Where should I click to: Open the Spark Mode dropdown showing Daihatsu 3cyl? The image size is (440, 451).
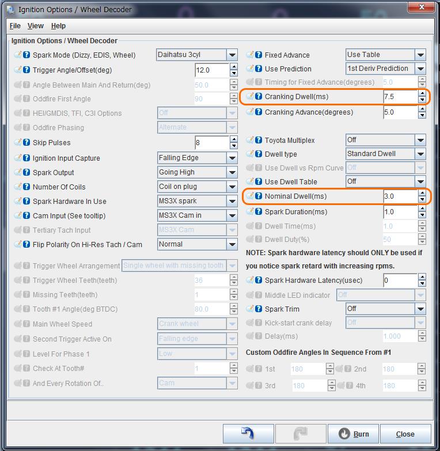(x=197, y=55)
